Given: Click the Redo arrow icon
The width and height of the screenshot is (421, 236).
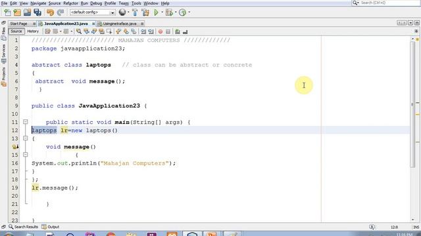Looking at the screenshot, I should pyautogui.click(x=61, y=12).
